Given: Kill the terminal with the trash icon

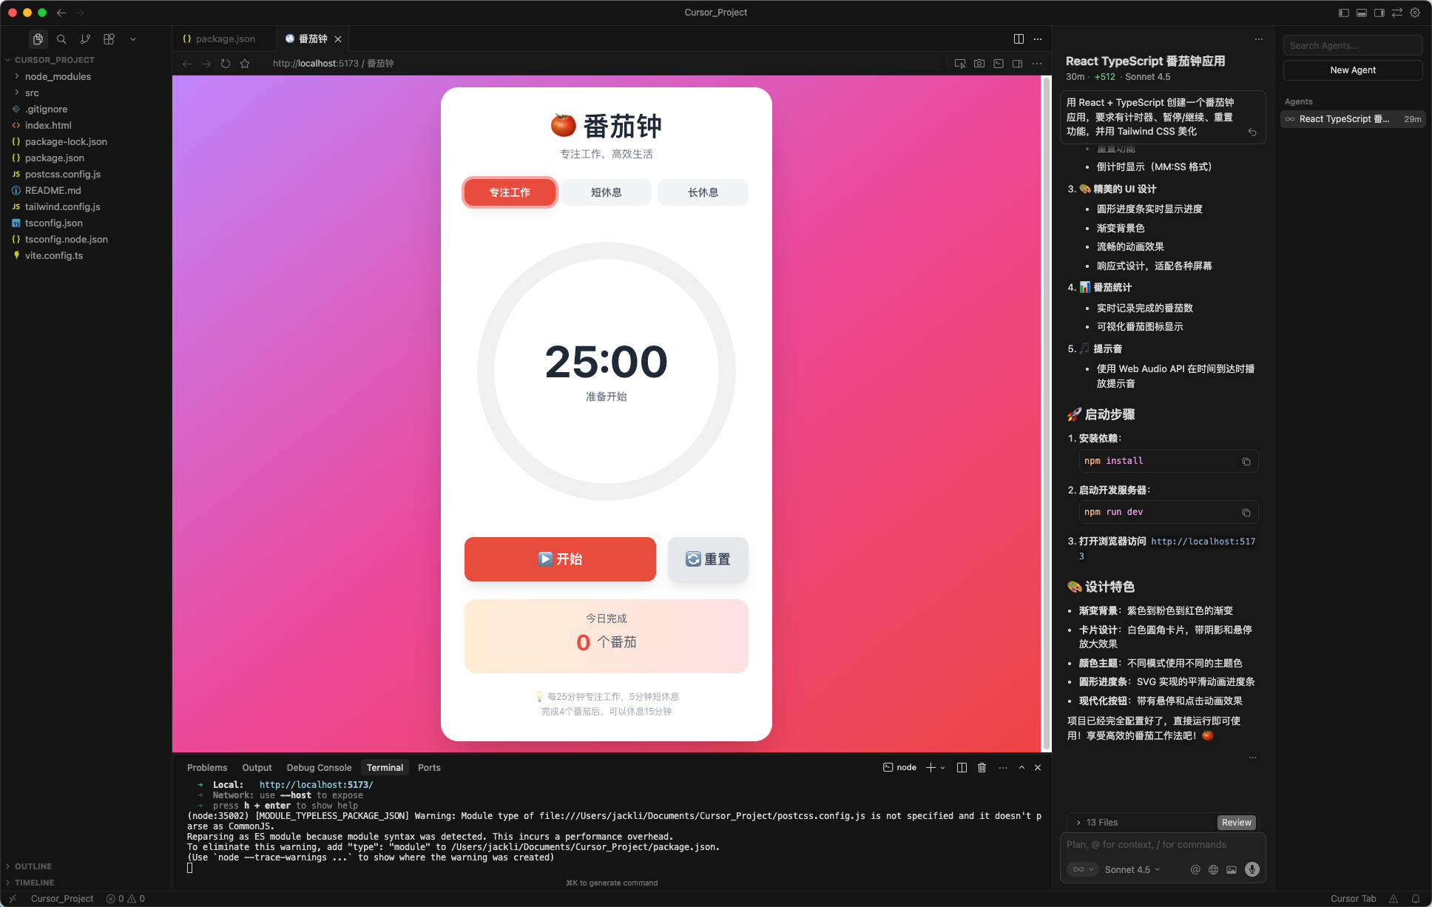Looking at the screenshot, I should point(982,767).
